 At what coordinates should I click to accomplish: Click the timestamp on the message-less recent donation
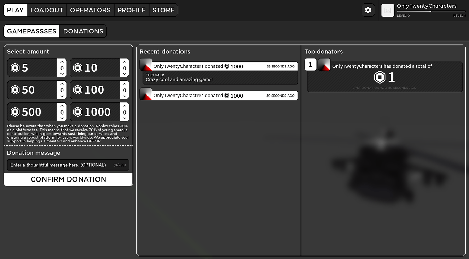click(x=280, y=96)
